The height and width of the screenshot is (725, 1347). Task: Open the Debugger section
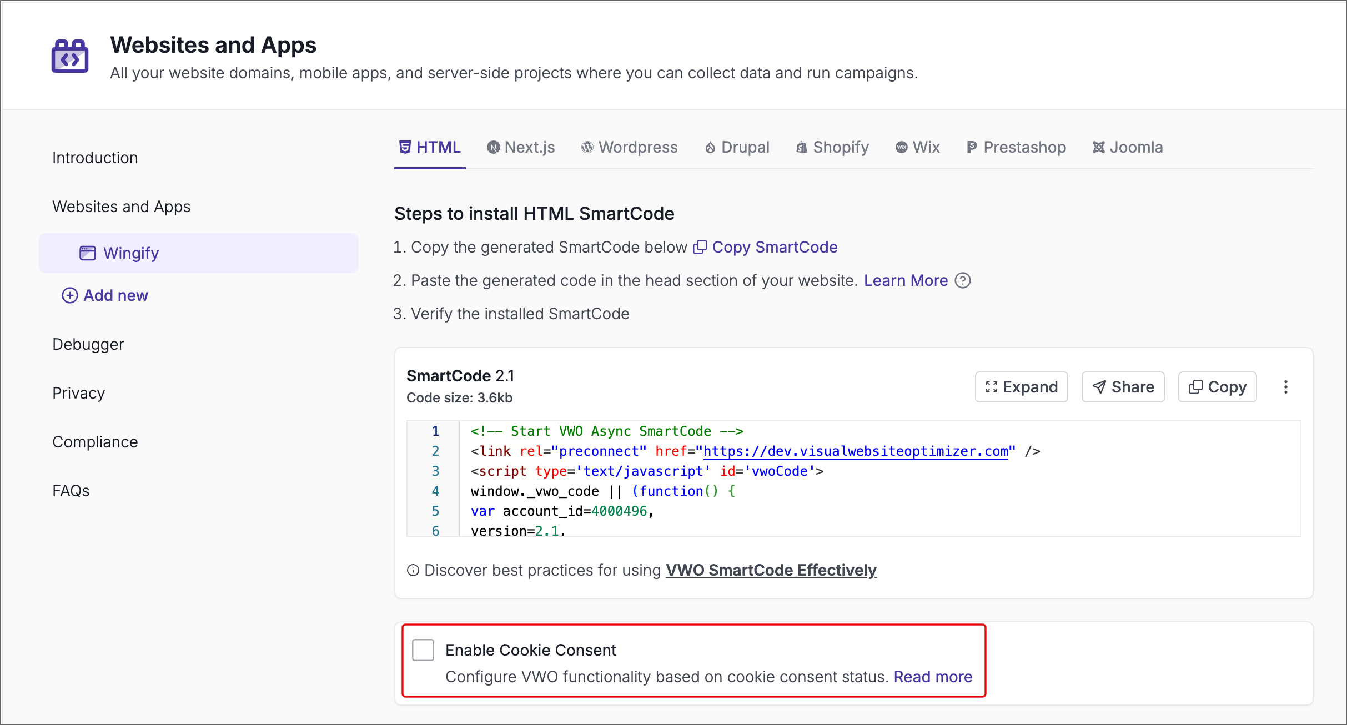coord(88,344)
